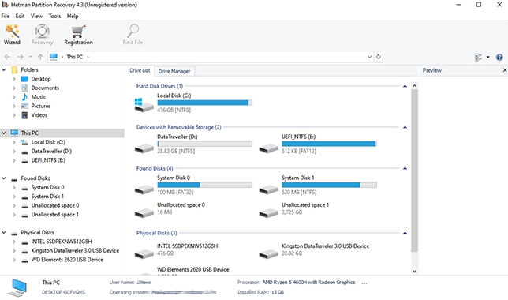Click the Documents icon in tree
The width and height of the screenshot is (508, 300).
point(24,88)
